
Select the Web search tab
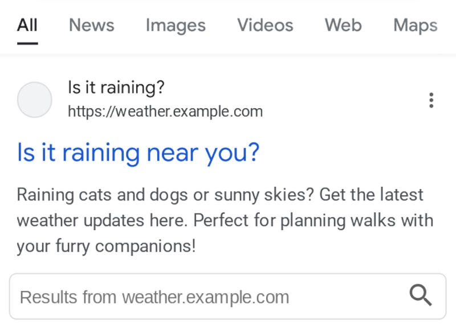point(343,25)
